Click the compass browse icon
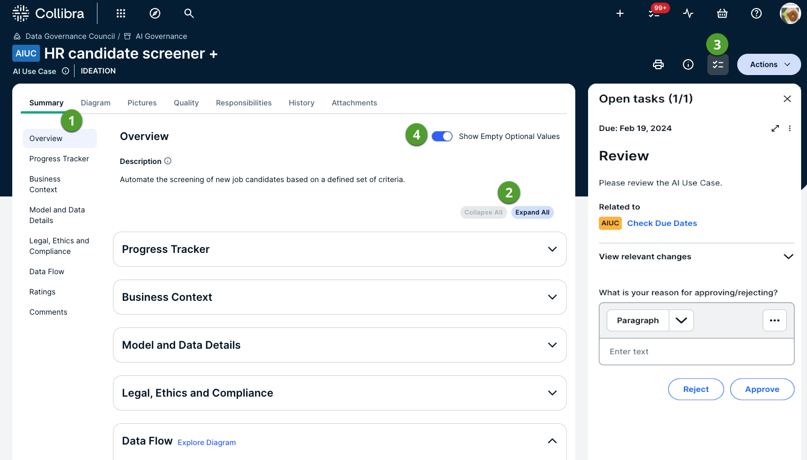This screenshot has height=460, width=807. click(155, 13)
